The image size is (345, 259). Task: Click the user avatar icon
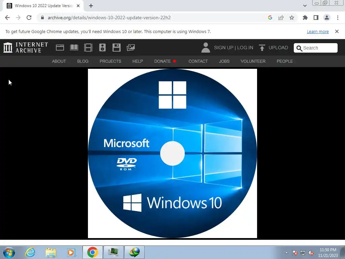(x=206, y=48)
